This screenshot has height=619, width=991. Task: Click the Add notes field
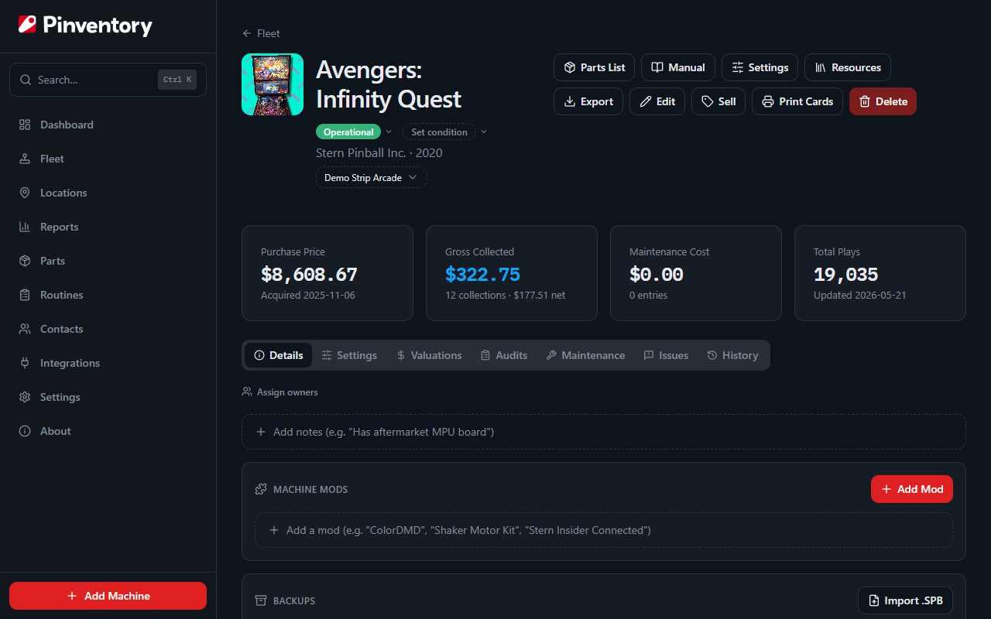(x=604, y=432)
